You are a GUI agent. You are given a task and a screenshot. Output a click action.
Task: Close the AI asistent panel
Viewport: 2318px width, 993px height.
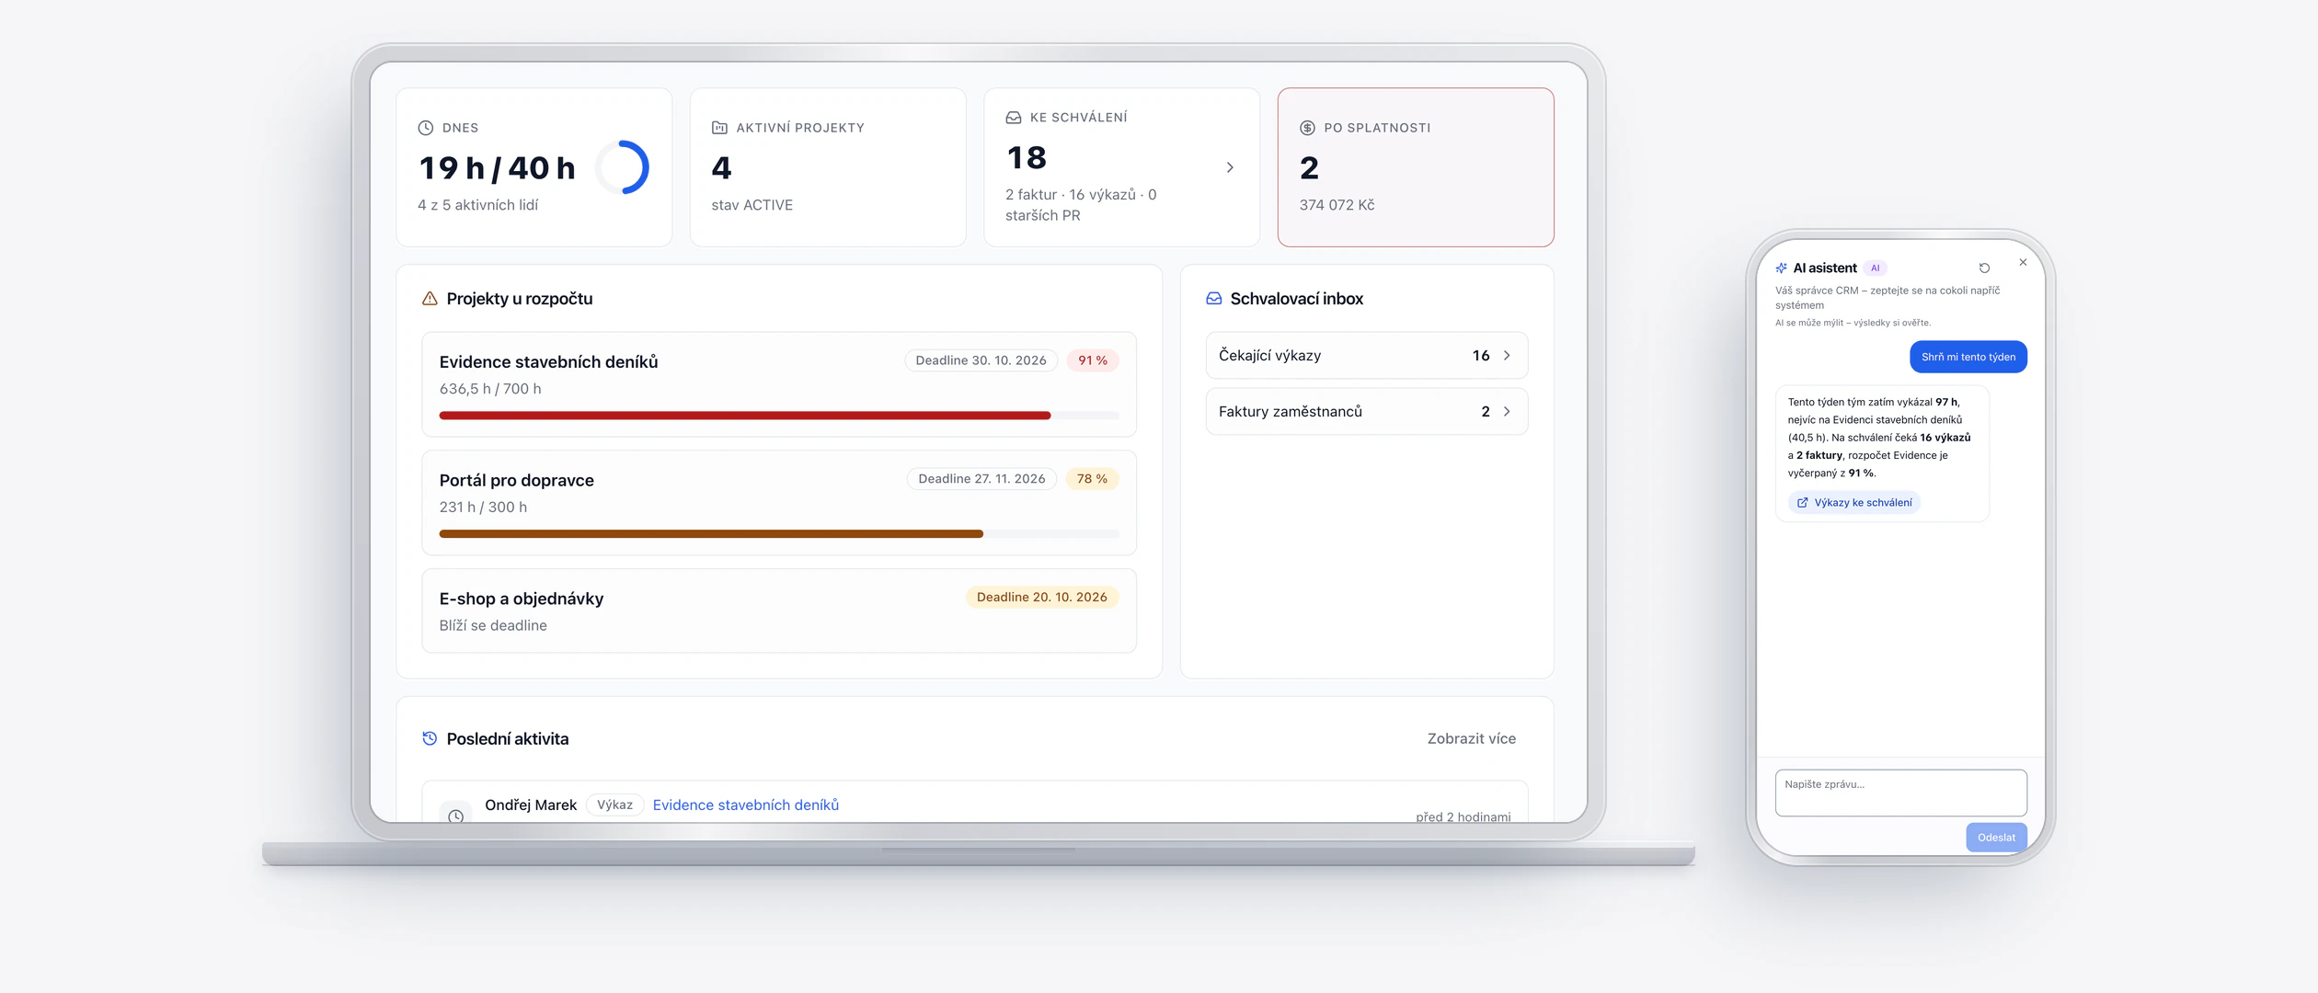pyautogui.click(x=2023, y=262)
